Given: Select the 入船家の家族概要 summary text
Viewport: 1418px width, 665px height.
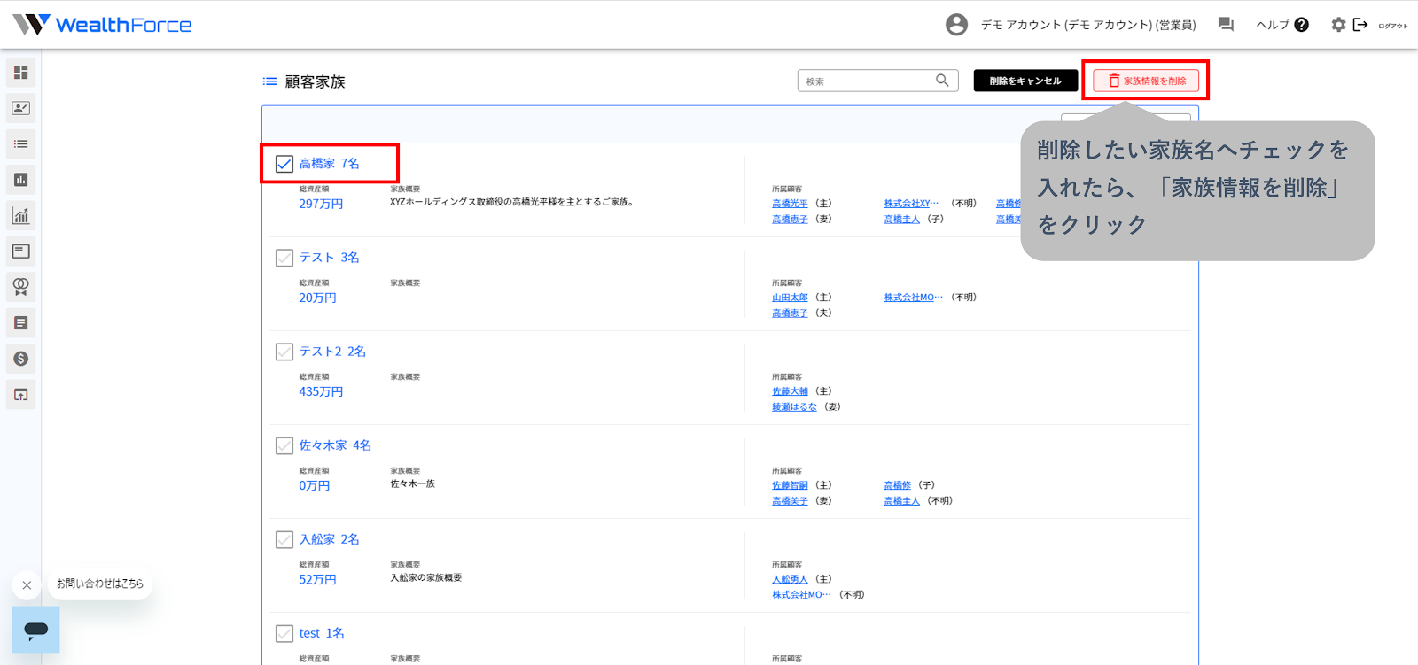Looking at the screenshot, I should (x=426, y=577).
